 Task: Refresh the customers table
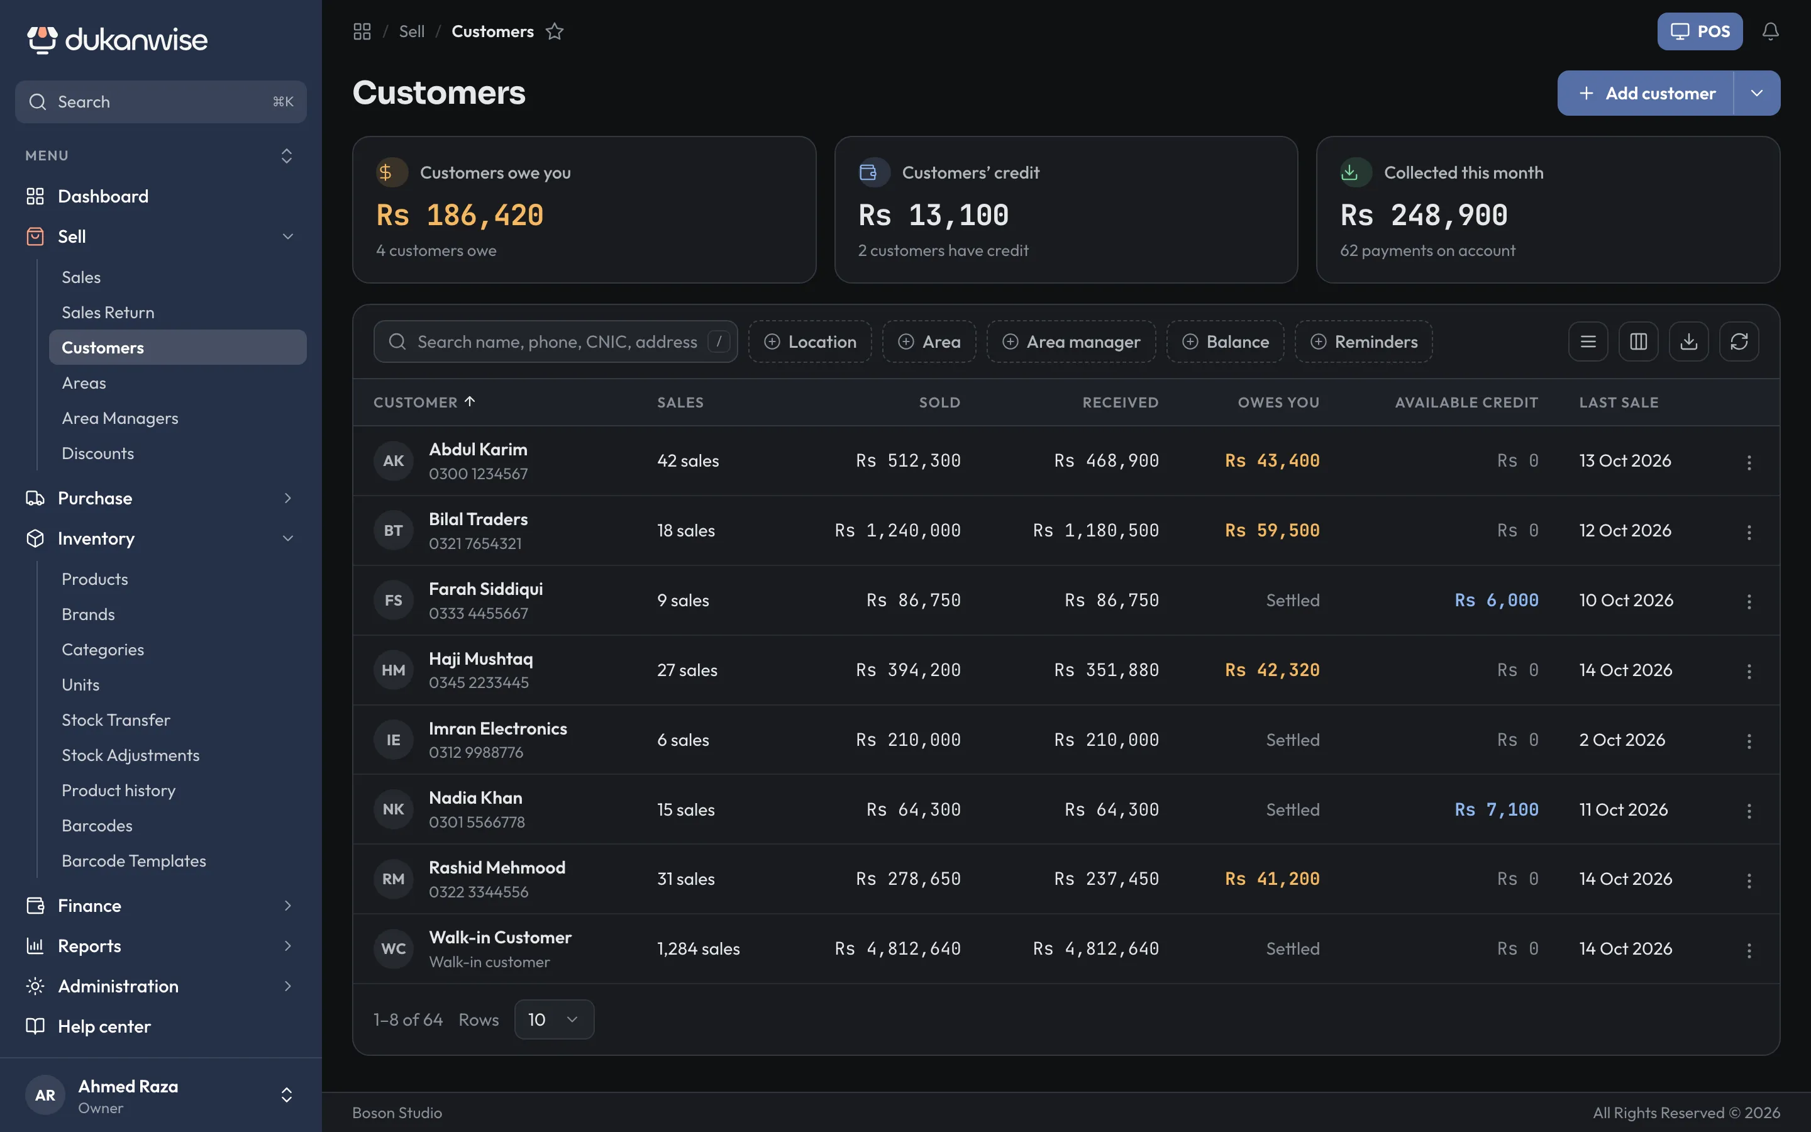point(1739,341)
